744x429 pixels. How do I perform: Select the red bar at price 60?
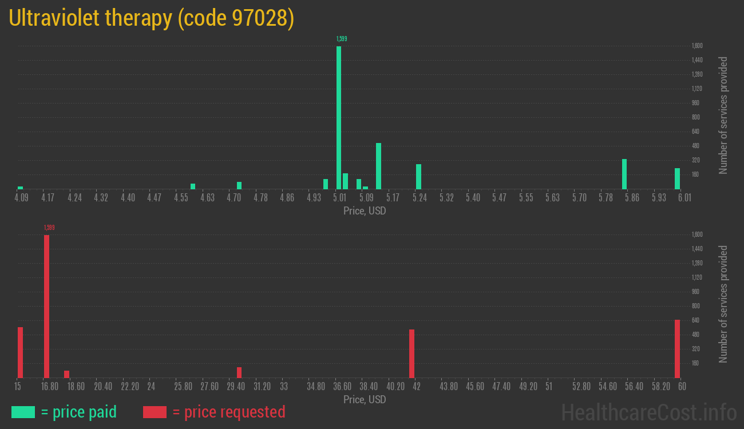(677, 348)
